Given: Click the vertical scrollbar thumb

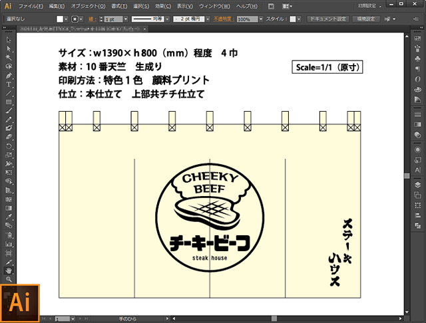Looking at the screenshot, I should 407,176.
